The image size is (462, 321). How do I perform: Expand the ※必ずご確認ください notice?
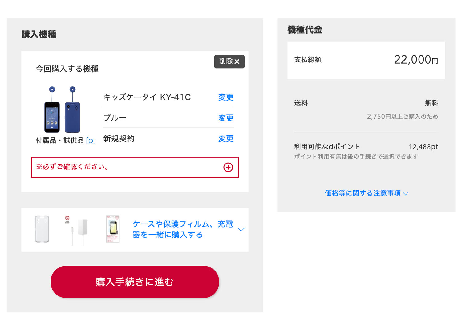135,167
